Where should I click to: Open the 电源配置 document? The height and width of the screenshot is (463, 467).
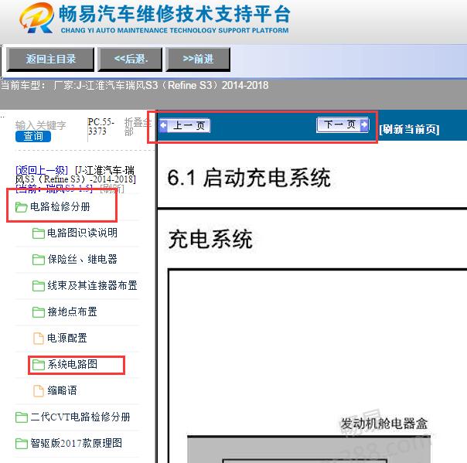pyautogui.click(x=67, y=338)
